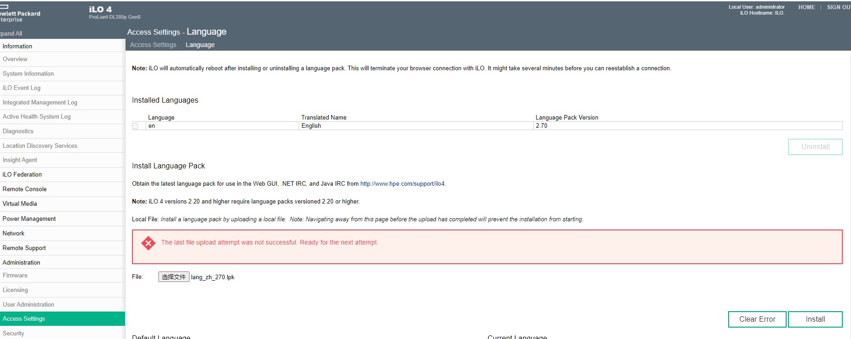Open the Integrated Management Log
Viewport: 851px width, 339px height.
coord(63,102)
